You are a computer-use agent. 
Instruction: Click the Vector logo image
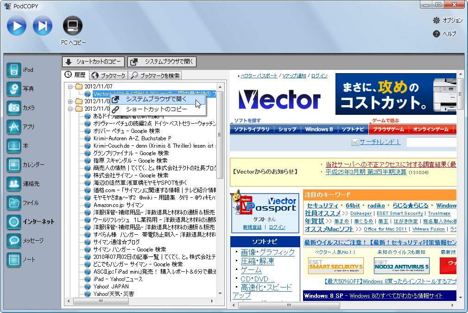pyautogui.click(x=280, y=100)
